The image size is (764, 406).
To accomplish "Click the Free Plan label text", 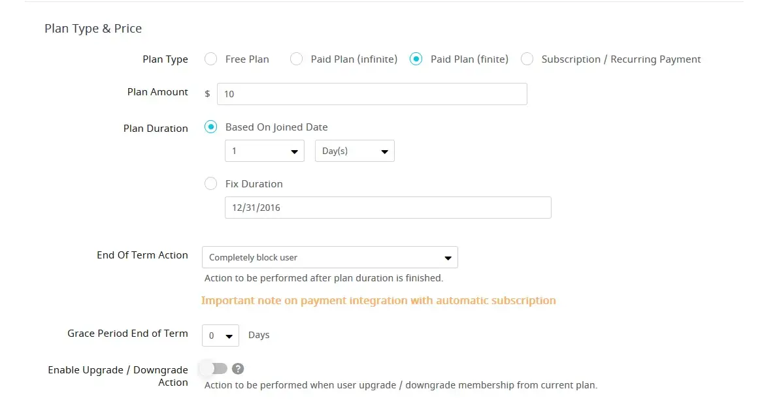I will 247,59.
